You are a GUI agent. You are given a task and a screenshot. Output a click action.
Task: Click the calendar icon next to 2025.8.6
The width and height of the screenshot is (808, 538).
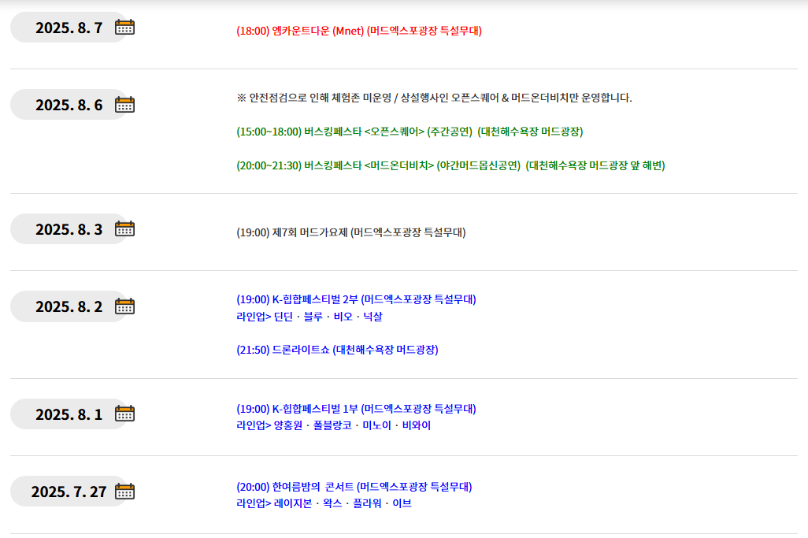124,103
